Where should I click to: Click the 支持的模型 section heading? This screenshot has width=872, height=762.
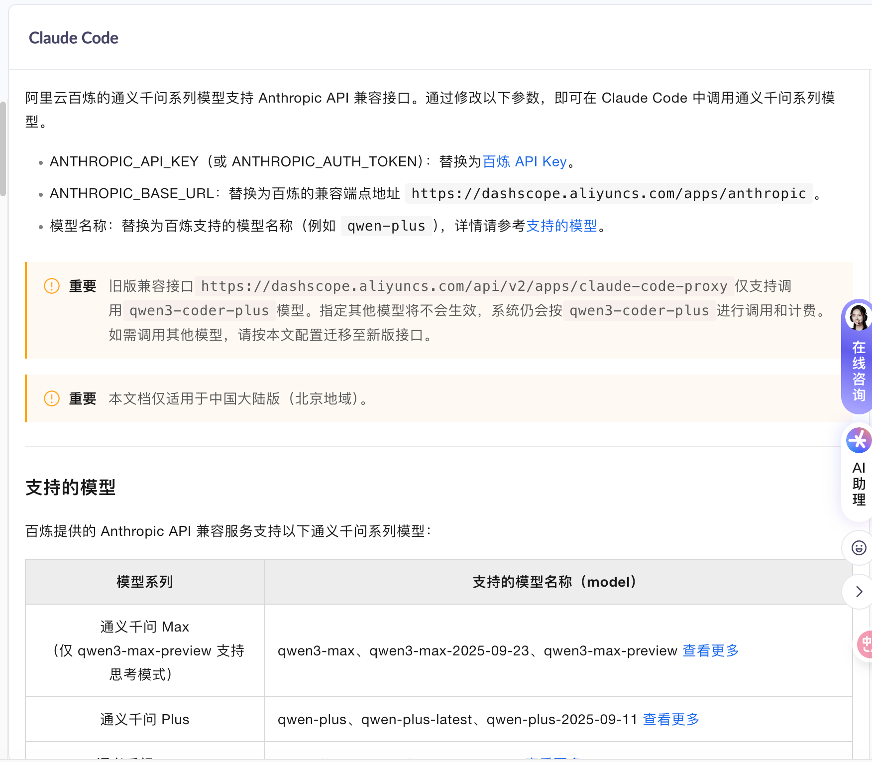coord(70,487)
